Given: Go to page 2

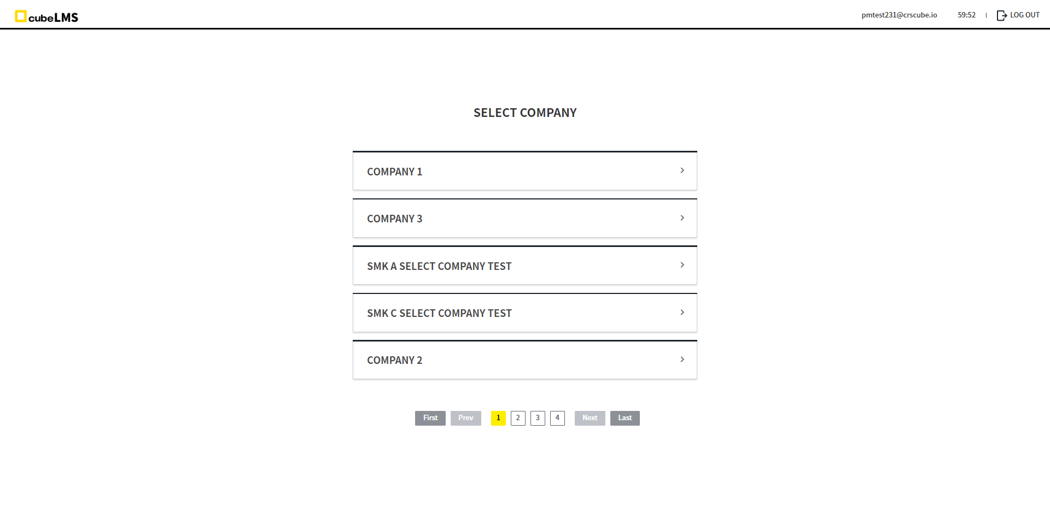Looking at the screenshot, I should tap(518, 418).
